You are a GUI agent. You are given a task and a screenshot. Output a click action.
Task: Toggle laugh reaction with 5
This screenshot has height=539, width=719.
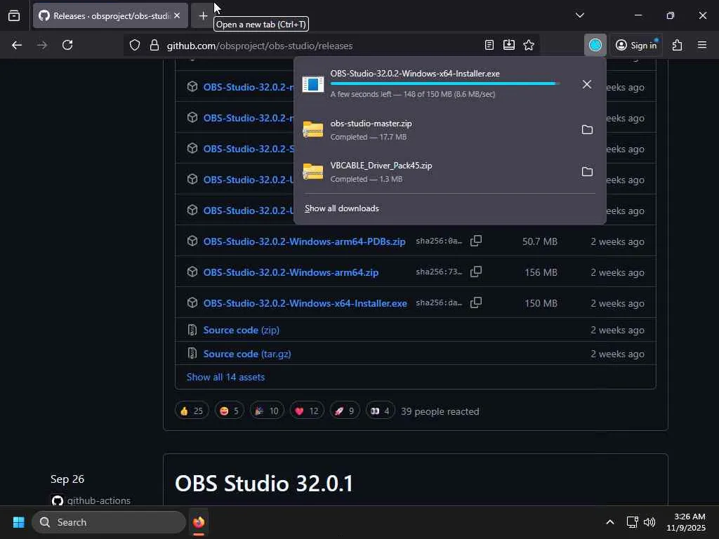[x=230, y=411]
